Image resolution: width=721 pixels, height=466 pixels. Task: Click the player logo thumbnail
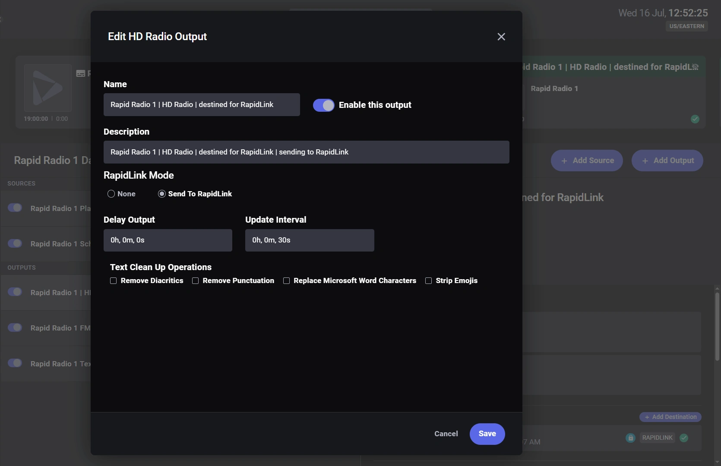coord(48,88)
